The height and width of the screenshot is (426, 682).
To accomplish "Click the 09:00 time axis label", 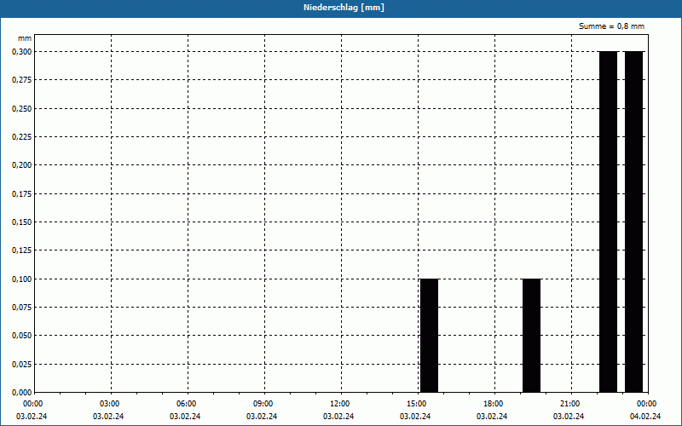I will pos(264,404).
